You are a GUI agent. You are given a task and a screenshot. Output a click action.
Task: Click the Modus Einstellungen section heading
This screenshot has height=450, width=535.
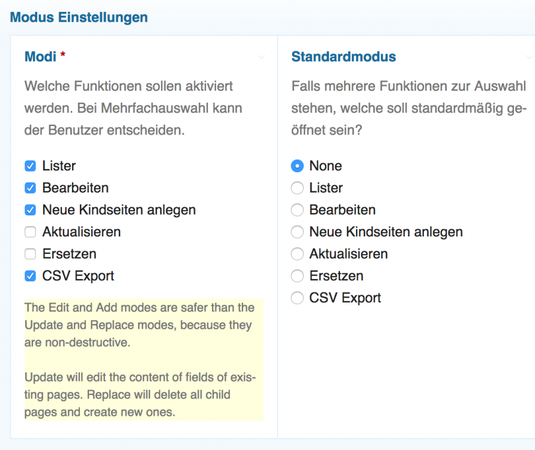(79, 17)
